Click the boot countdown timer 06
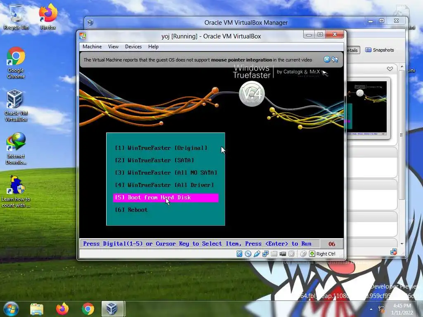This screenshot has width=423, height=317. [x=332, y=244]
